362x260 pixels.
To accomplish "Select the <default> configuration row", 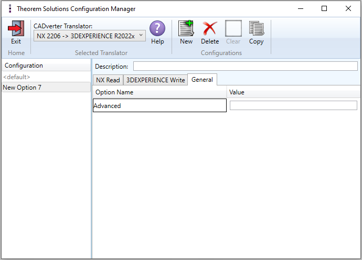I will [46, 77].
